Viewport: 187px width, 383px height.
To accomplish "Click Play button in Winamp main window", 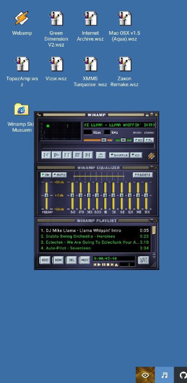I will (56, 155).
